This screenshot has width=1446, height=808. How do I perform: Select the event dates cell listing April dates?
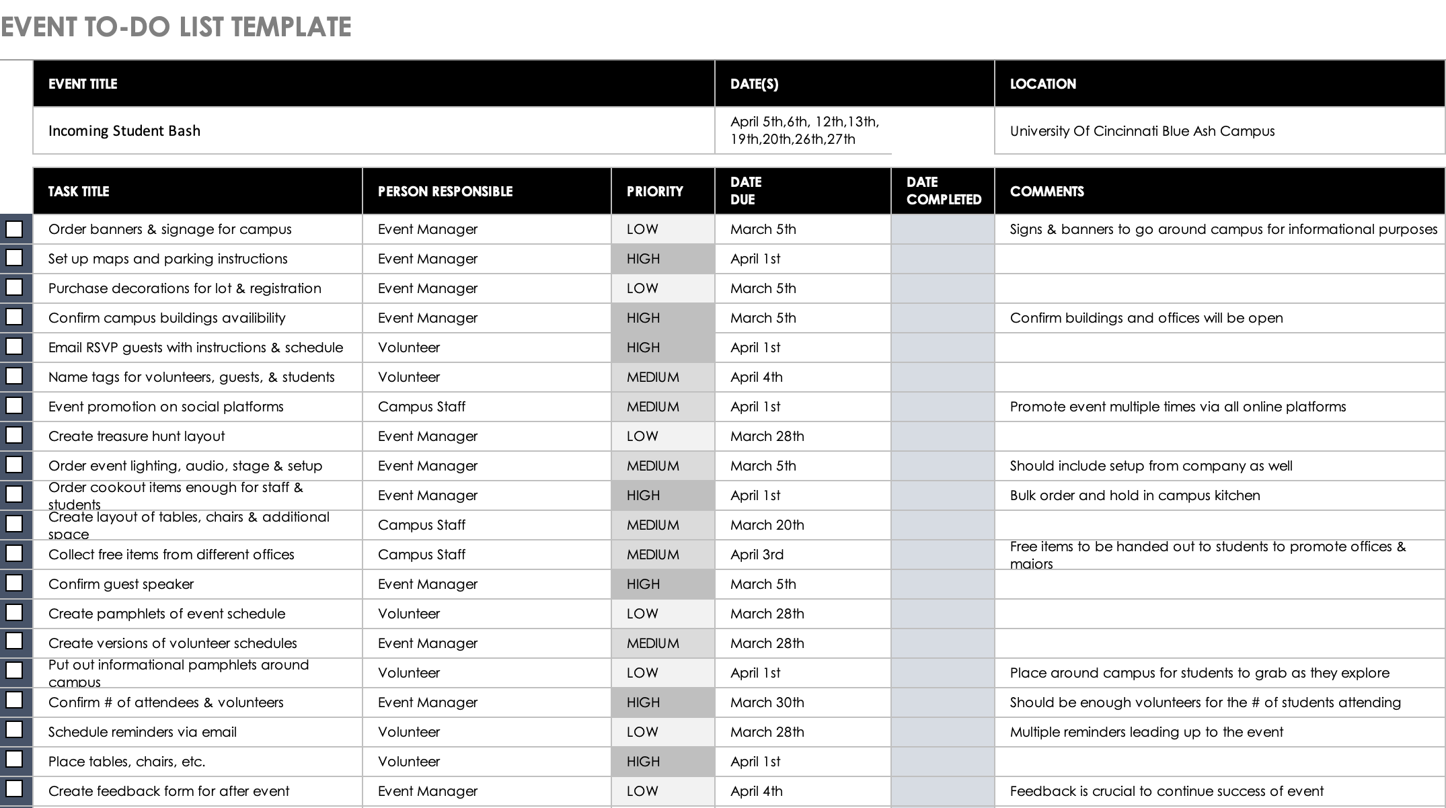pyautogui.click(x=803, y=130)
